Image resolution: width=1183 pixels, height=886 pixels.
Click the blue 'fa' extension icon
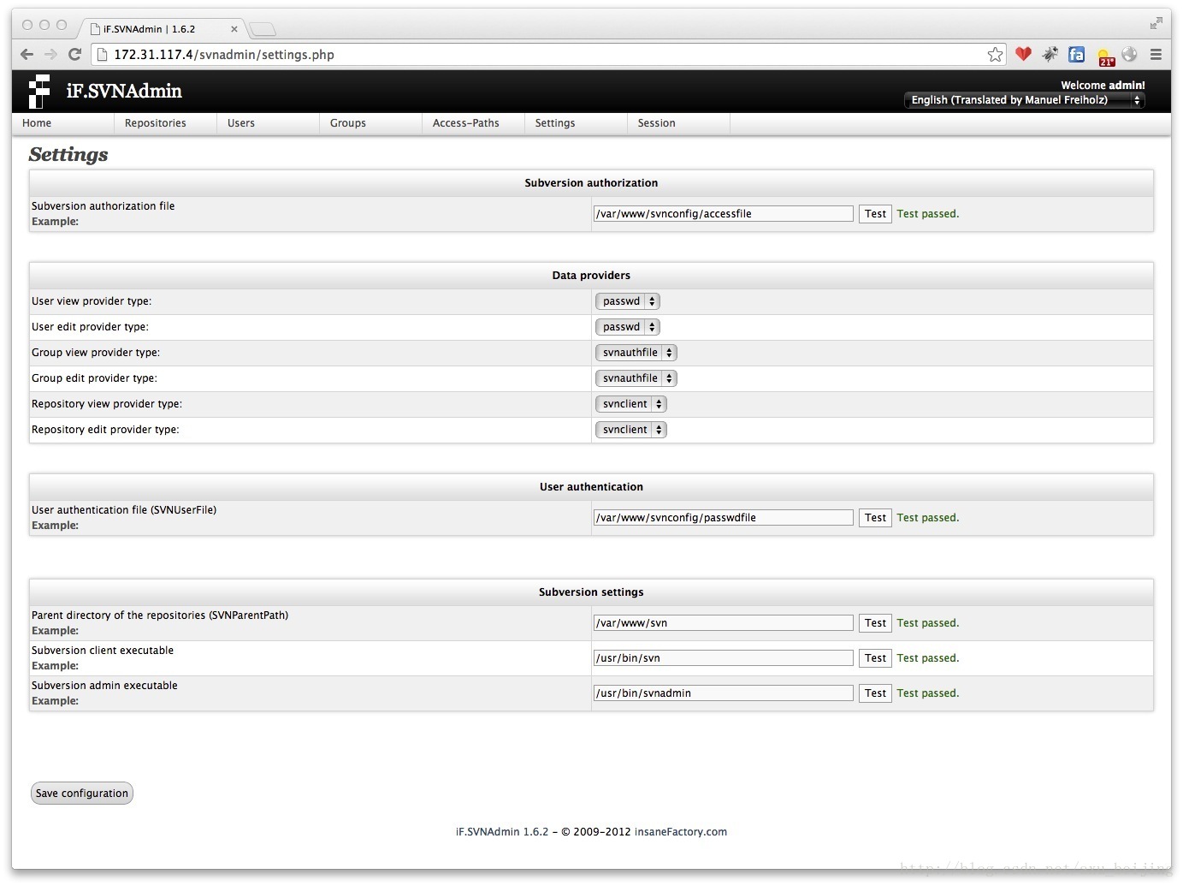click(1077, 54)
